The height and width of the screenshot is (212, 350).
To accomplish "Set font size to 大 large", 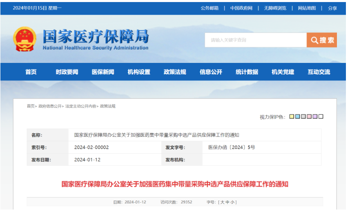I will 222,202.
